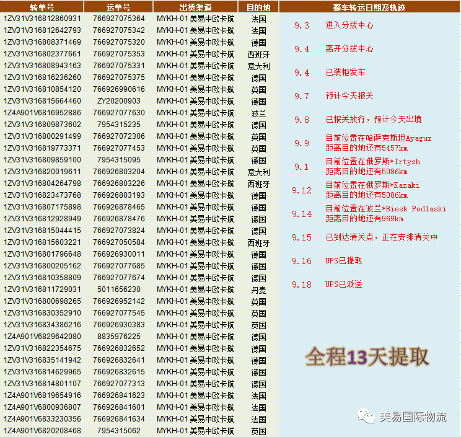
Task: Click the 出货渠道 column header
Action: (196, 7)
